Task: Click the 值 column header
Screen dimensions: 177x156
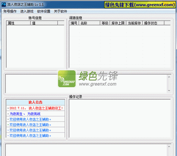Action: pyautogui.click(x=44, y=23)
